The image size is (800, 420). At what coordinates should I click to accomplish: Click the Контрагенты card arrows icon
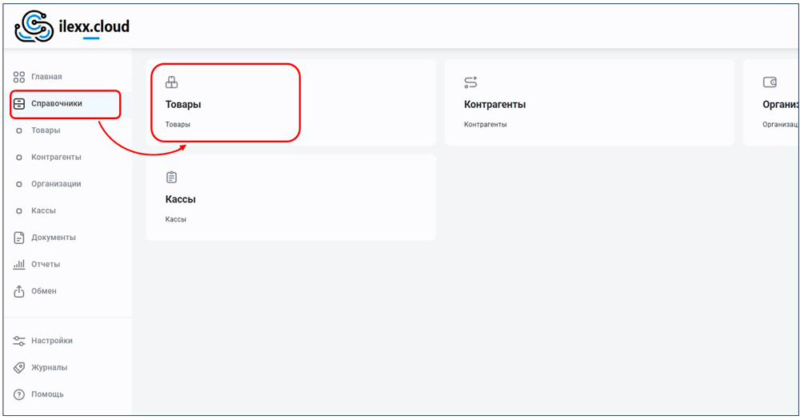(470, 82)
